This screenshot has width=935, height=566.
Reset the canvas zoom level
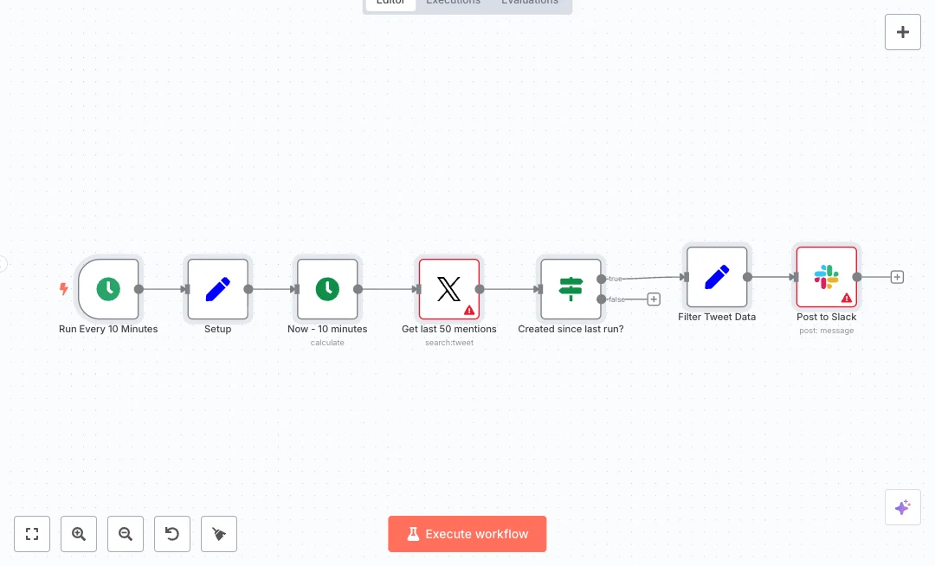tap(172, 534)
